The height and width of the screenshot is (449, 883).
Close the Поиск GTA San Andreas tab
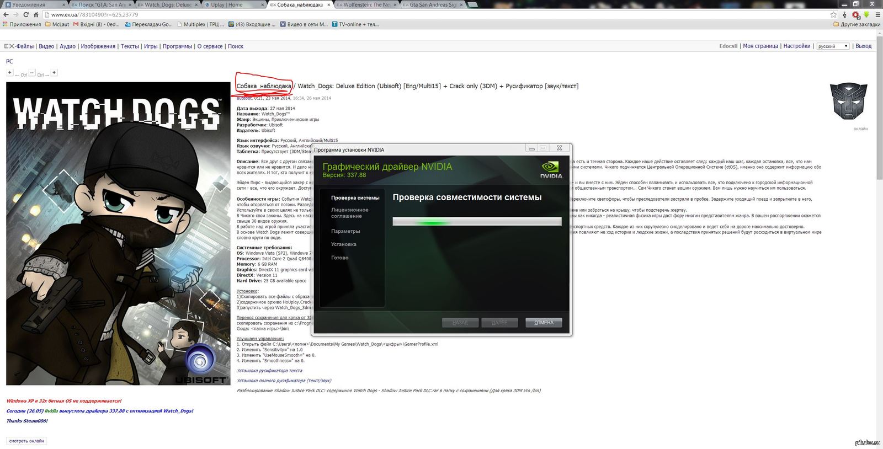[x=130, y=4]
